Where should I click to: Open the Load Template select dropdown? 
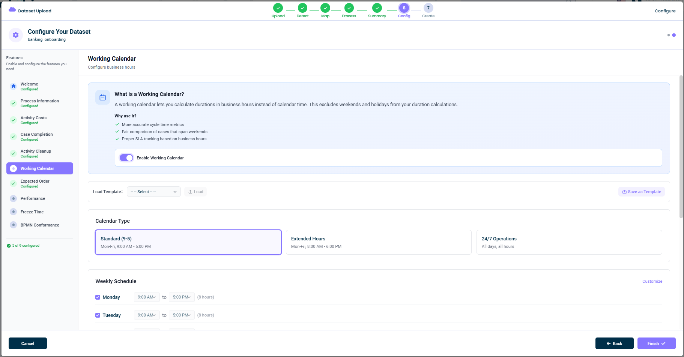[x=154, y=192]
